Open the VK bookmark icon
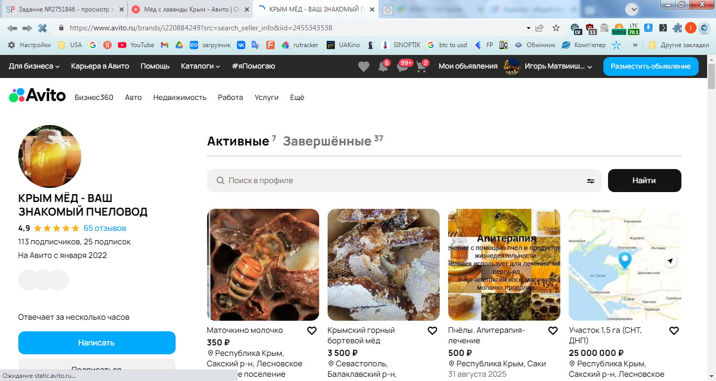Image resolution: width=716 pixels, height=381 pixels. click(241, 45)
